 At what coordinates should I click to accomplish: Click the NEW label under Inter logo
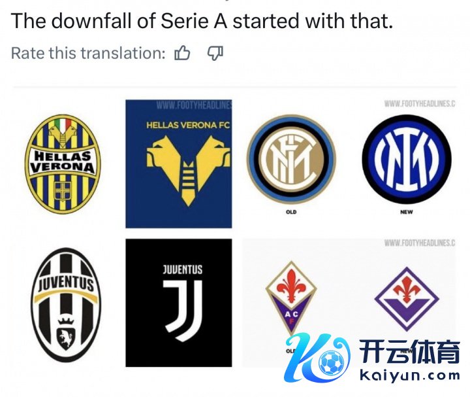pyautogui.click(x=407, y=212)
